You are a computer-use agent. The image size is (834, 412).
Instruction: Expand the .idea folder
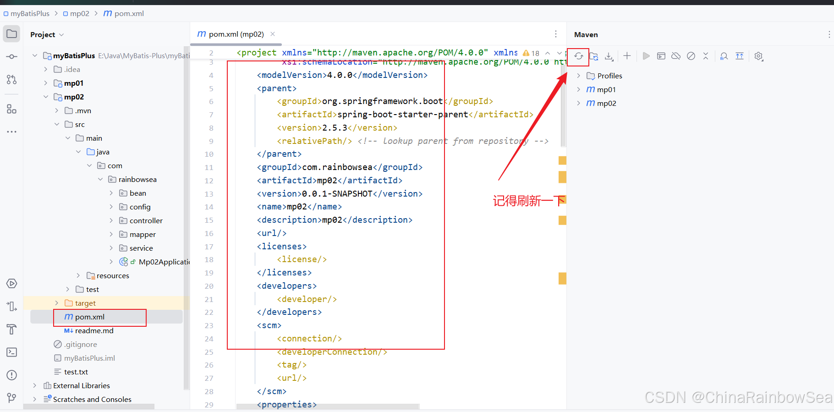(x=46, y=69)
